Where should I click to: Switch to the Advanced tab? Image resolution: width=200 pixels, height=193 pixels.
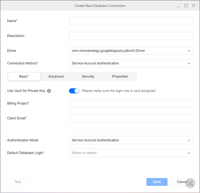(56, 76)
